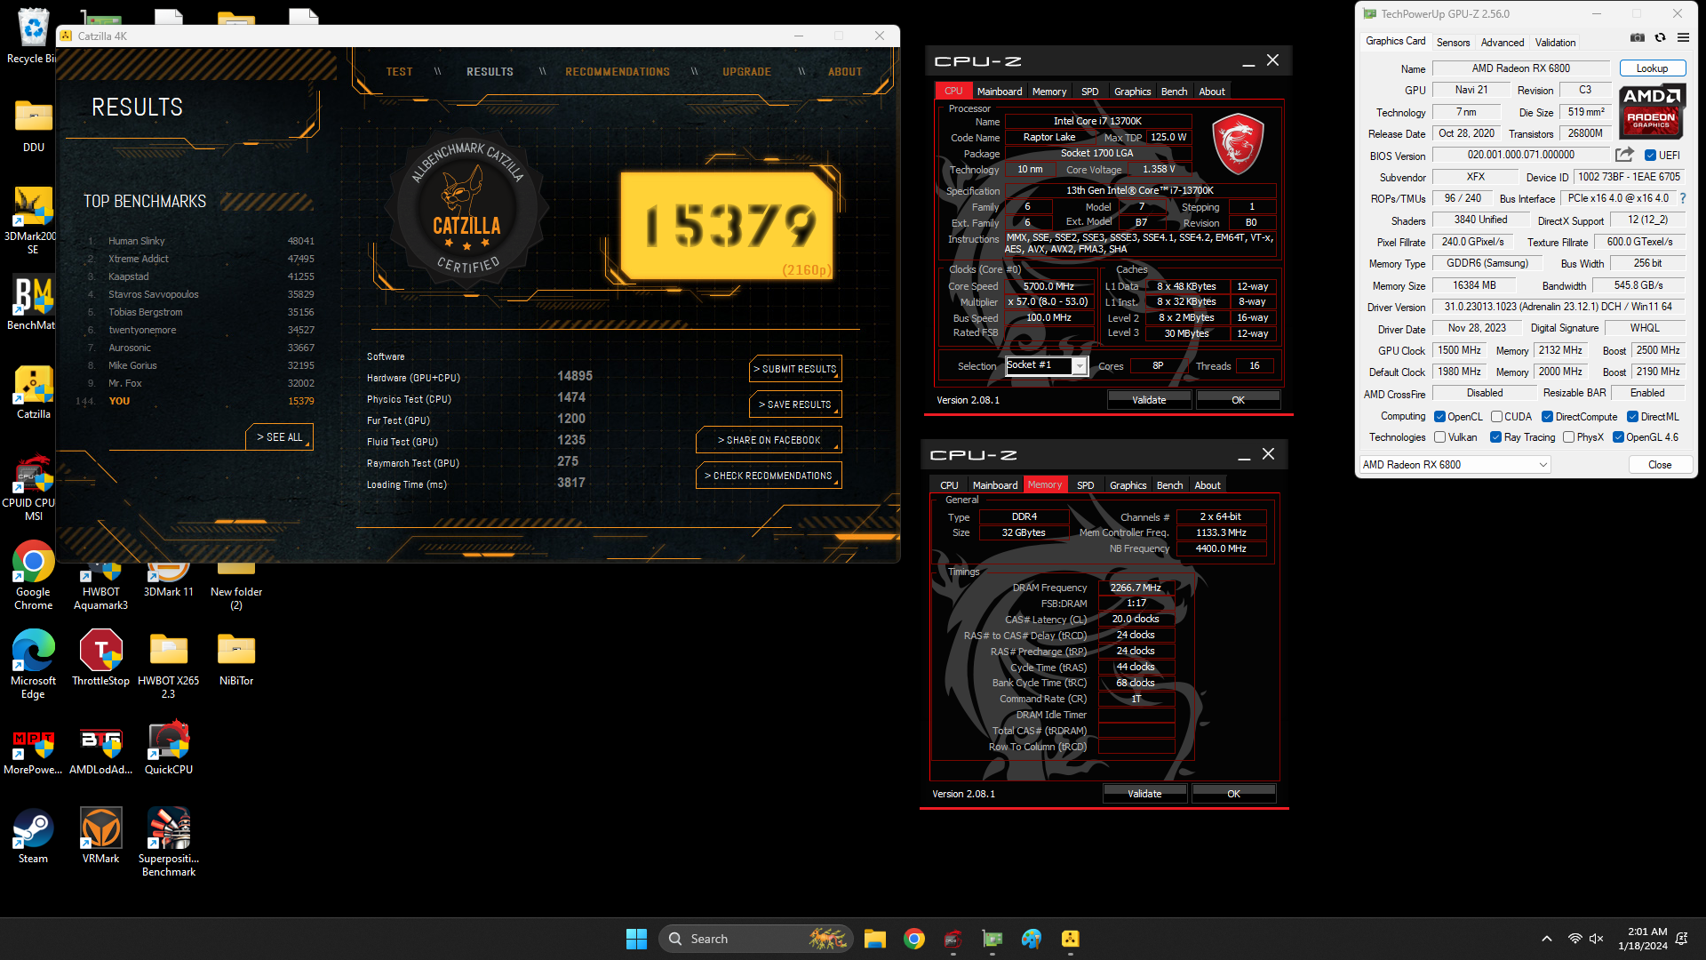Open Steam from the desktop
This screenshot has width=1706, height=960.
tap(33, 837)
